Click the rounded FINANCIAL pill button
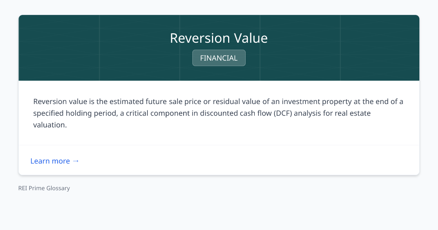 point(219,58)
